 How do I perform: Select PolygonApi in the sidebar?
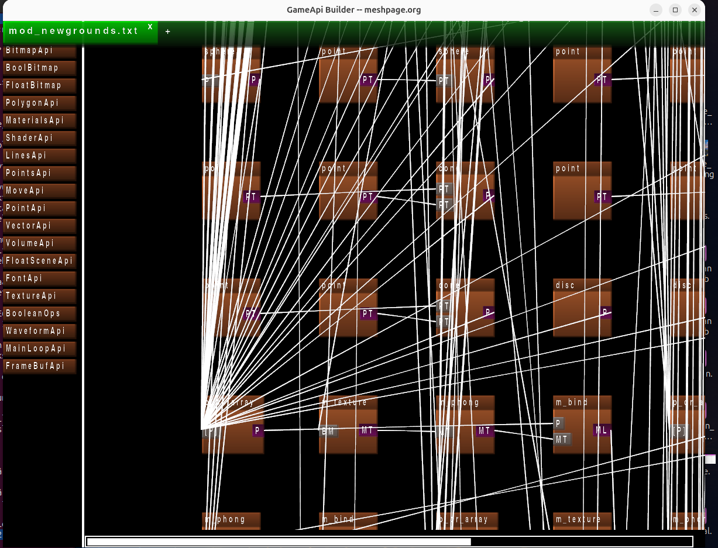[39, 103]
